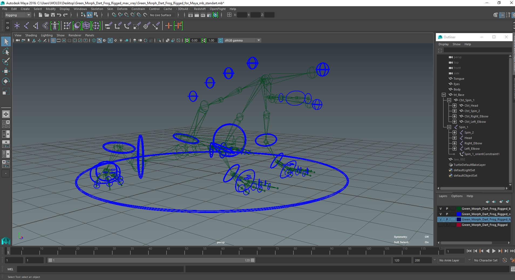This screenshot has width=515, height=280.
Task: Click the green layer color swatch
Action: click(x=459, y=209)
